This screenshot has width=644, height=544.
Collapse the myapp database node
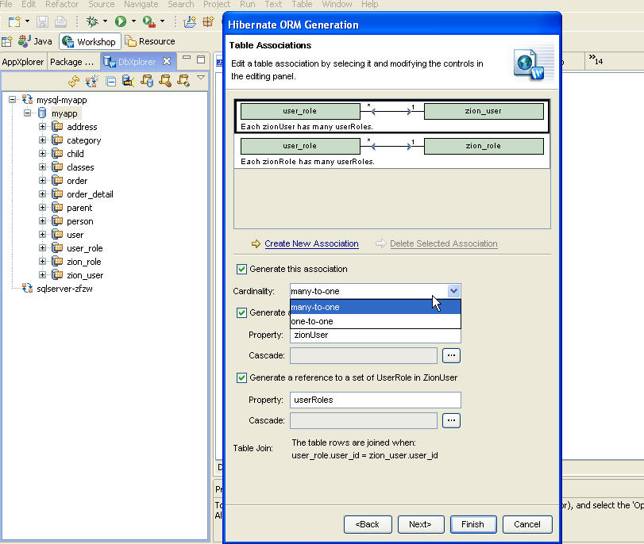click(x=27, y=113)
